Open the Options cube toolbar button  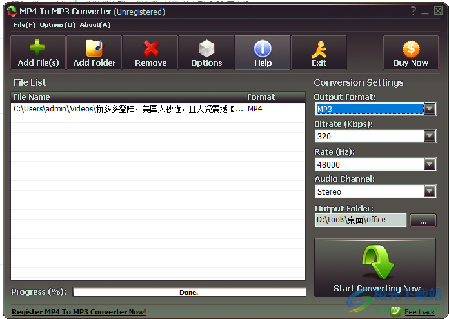click(x=206, y=53)
